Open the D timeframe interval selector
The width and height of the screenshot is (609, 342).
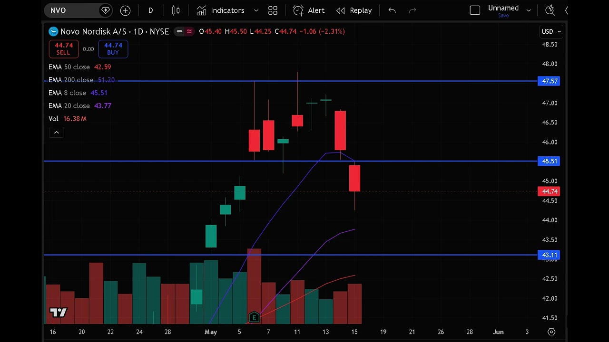[x=150, y=10]
